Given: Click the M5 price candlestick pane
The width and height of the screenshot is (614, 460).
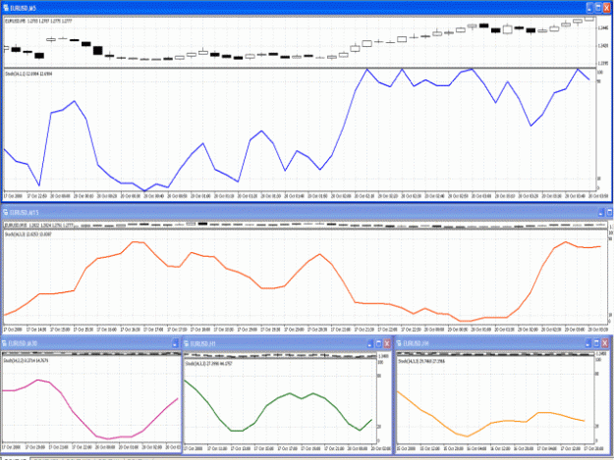Looking at the screenshot, I should [300, 42].
